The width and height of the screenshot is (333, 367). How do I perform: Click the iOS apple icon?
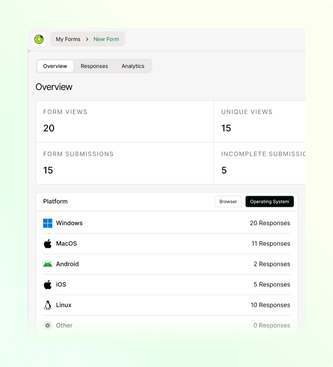[47, 285]
